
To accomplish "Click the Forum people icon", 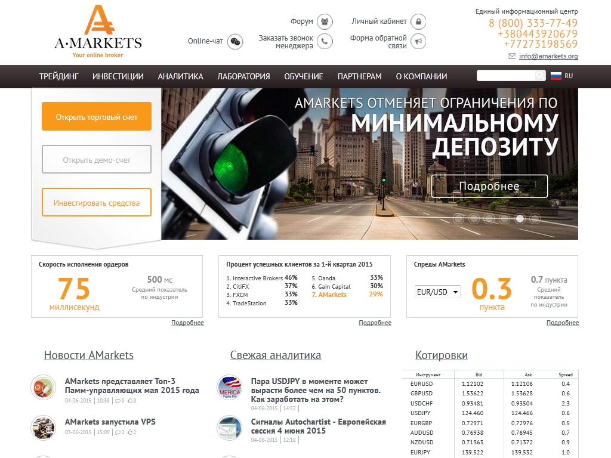I will coord(325,22).
